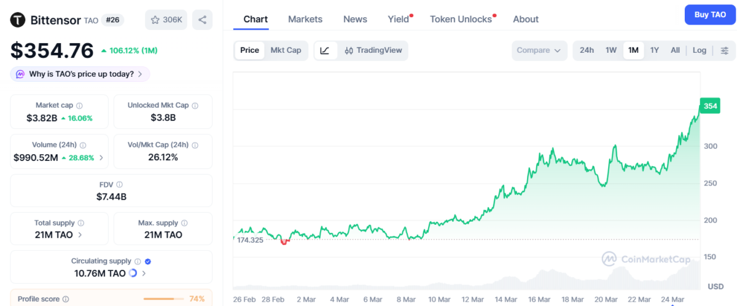The height and width of the screenshot is (306, 737).
Task: Select the Price toggle
Action: point(249,50)
